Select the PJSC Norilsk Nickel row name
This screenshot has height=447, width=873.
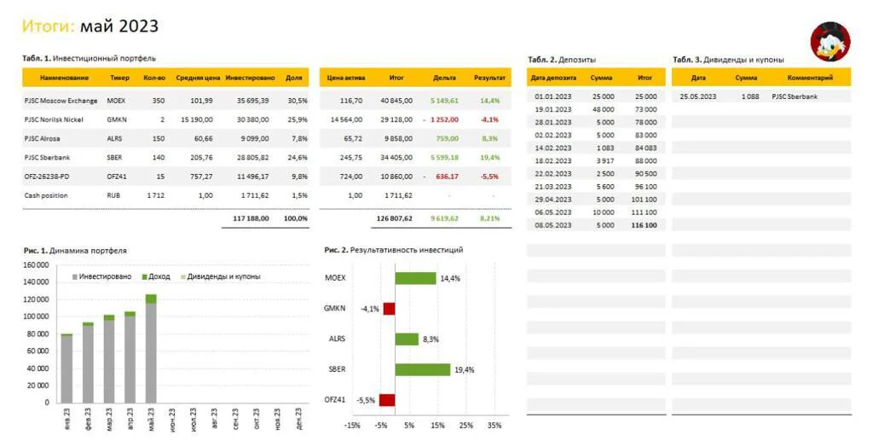point(55,119)
